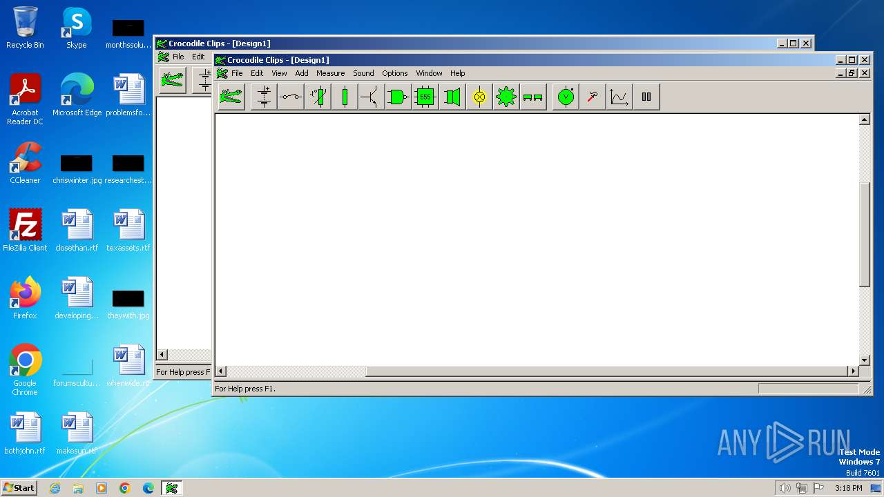The image size is (884, 497).
Task: Maximize the background Crocodile Clips window
Action: coord(793,43)
